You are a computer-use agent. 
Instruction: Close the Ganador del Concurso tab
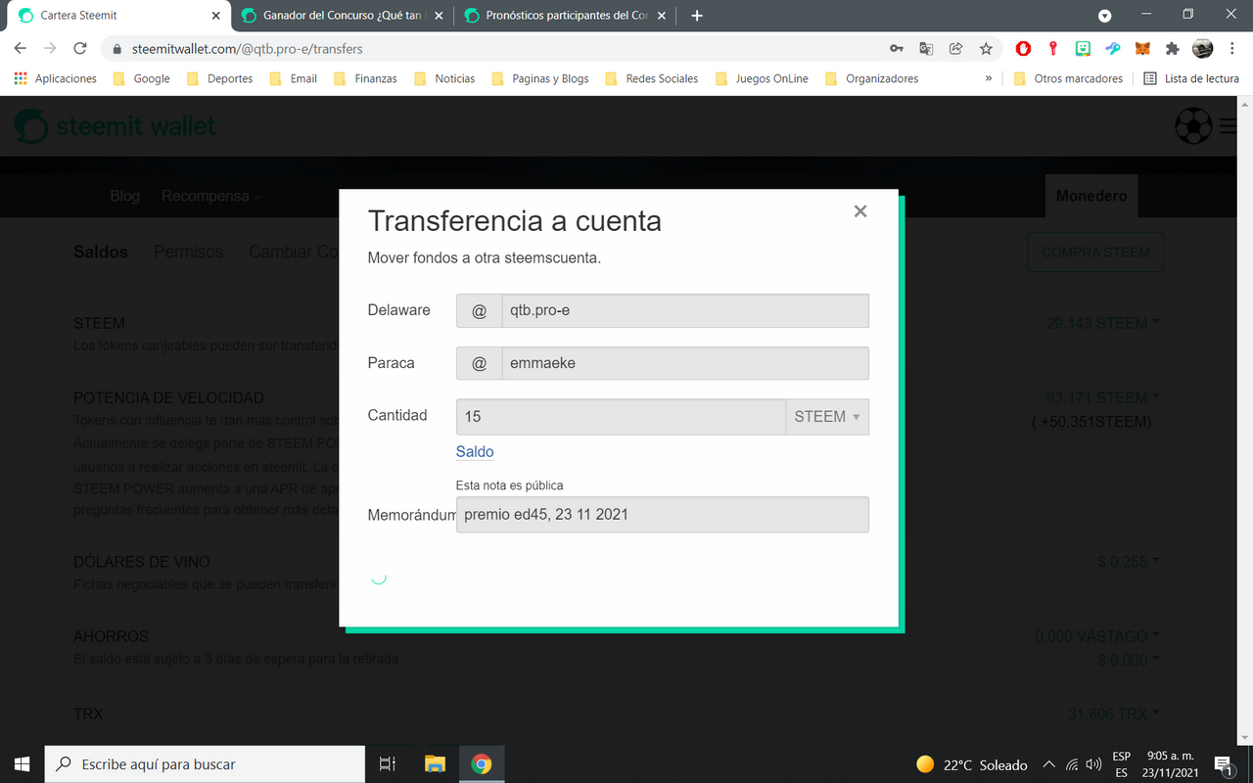[x=438, y=16]
